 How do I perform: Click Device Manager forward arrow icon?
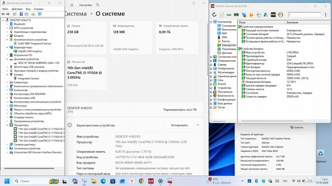tap(8, 14)
